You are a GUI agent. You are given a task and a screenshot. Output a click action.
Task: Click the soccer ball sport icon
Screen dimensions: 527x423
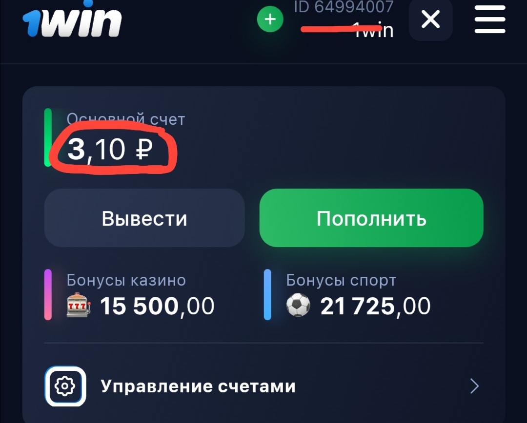[298, 305]
